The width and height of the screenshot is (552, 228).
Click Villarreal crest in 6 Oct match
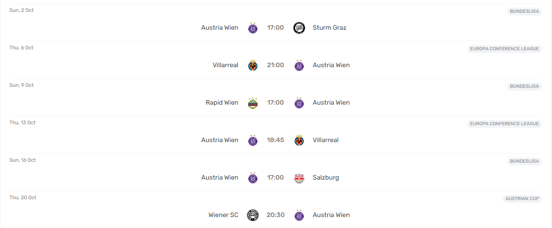click(x=253, y=65)
